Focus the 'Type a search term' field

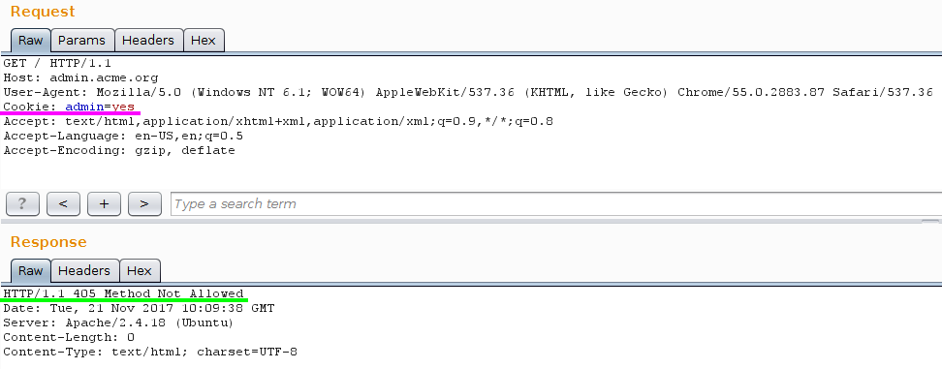click(x=555, y=204)
